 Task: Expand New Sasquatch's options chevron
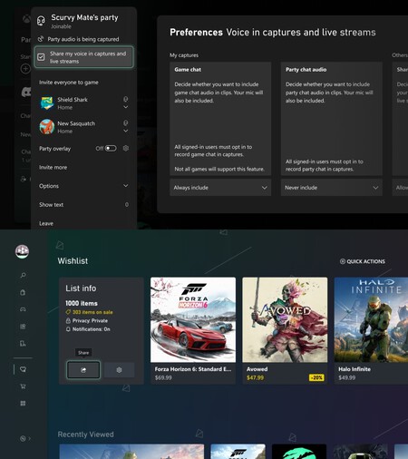coord(126,131)
